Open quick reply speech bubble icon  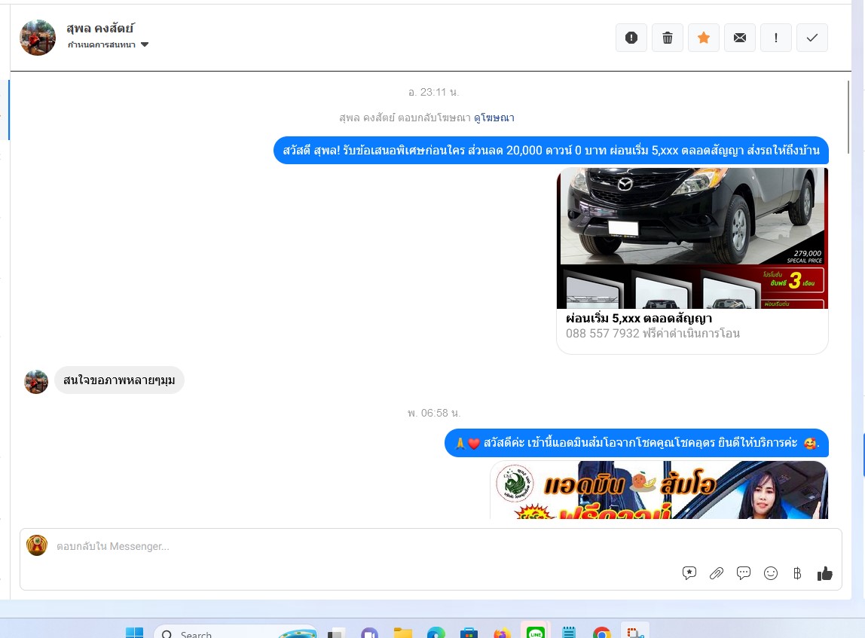pos(744,573)
